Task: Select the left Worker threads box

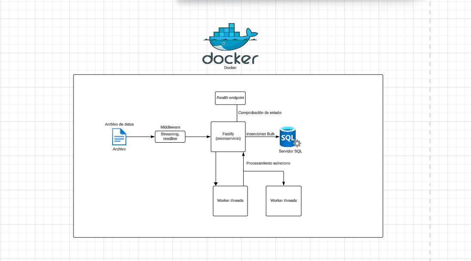Action: (x=230, y=201)
